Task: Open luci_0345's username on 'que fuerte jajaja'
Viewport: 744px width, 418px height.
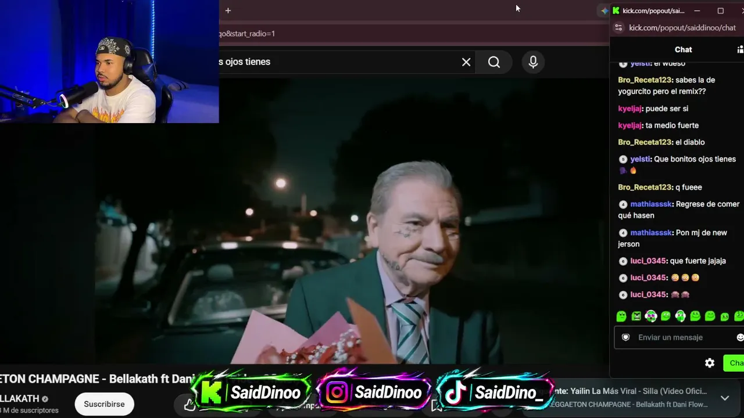Action: pos(648,261)
